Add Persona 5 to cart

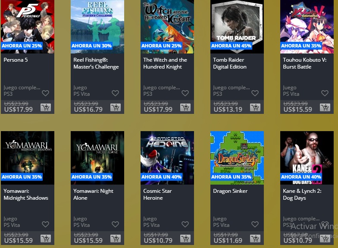[46, 107]
